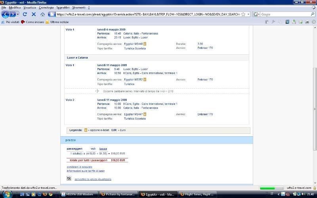Image resolution: width=317 pixels, height=198 pixels.
Task: Click the e-ticket icon in the Legenda bar
Action: tap(86, 130)
